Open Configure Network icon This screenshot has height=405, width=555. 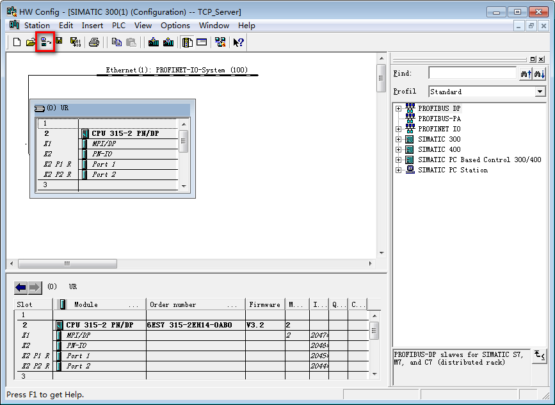coord(220,42)
